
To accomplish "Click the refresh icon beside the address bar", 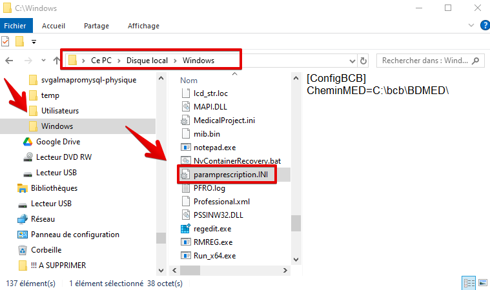I will tap(363, 61).
